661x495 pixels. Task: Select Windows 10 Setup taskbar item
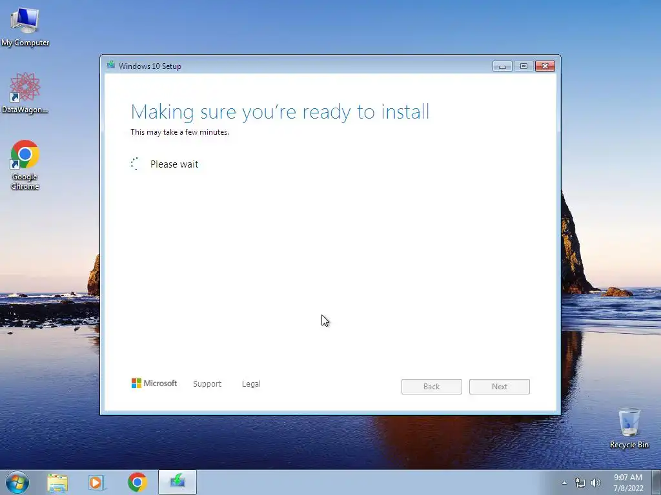pyautogui.click(x=178, y=482)
